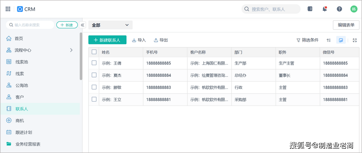Click the 新建联系人 button

[107, 40]
